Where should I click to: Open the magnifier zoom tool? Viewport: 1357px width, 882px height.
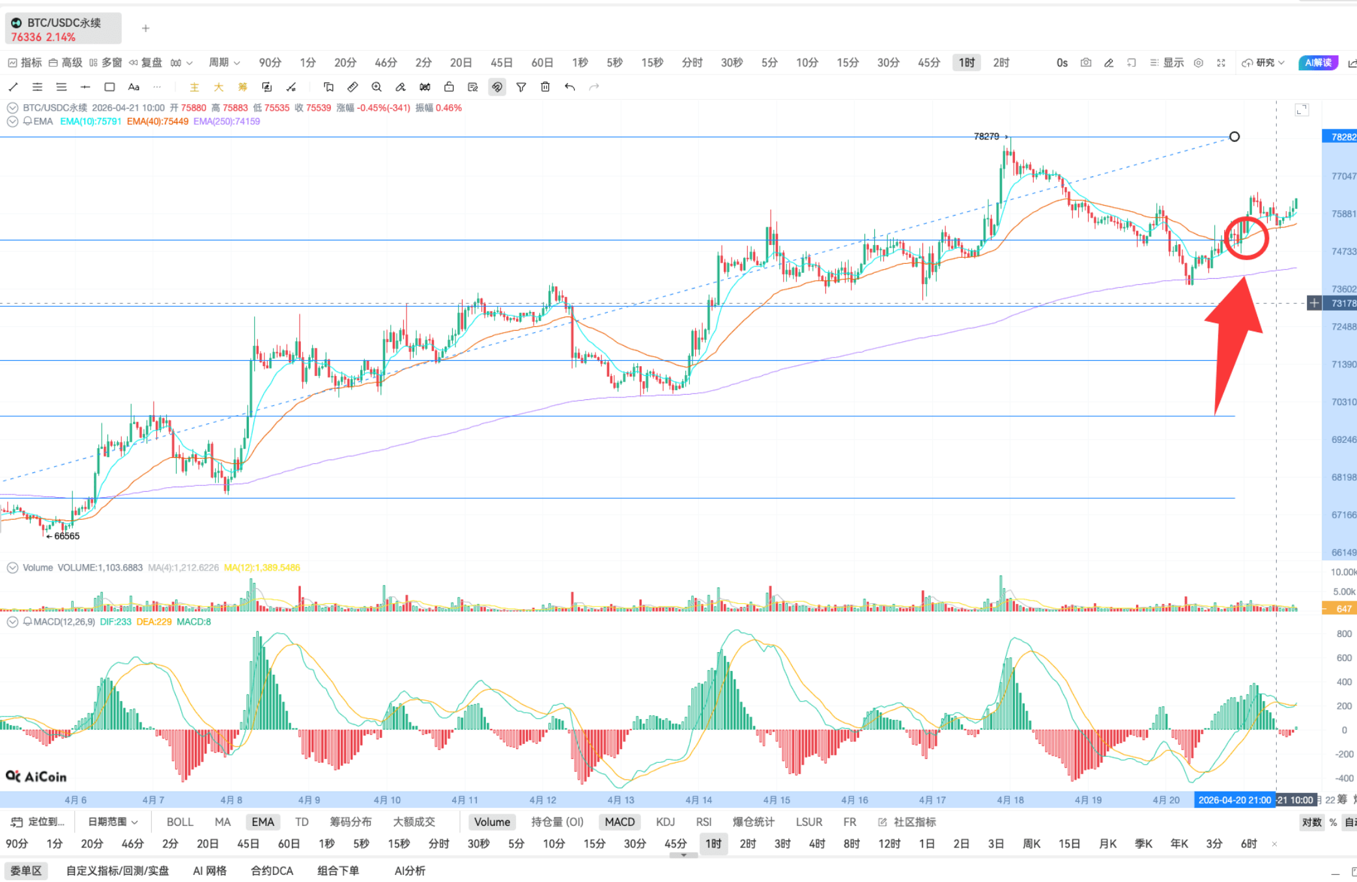coord(377,87)
